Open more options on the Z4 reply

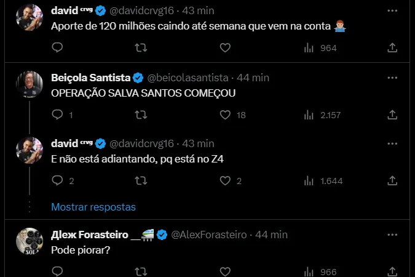[x=392, y=144]
